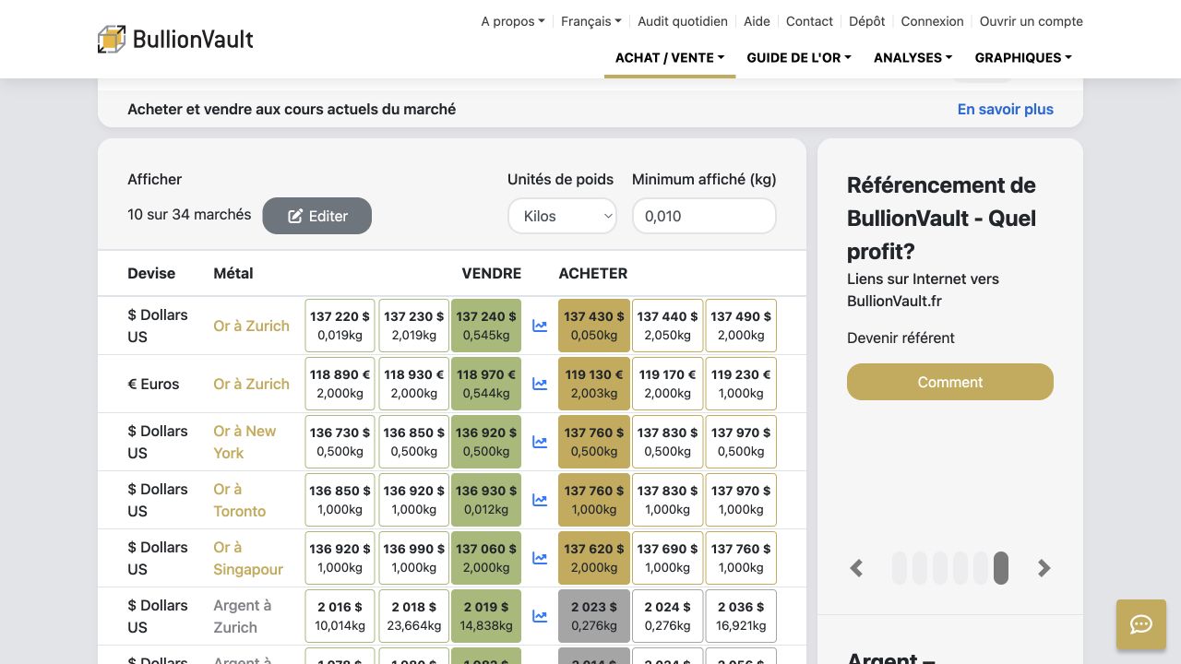Select the 136 990 $ Singapore sell order
Viewport: 1181px width, 664px height.
tap(413, 558)
